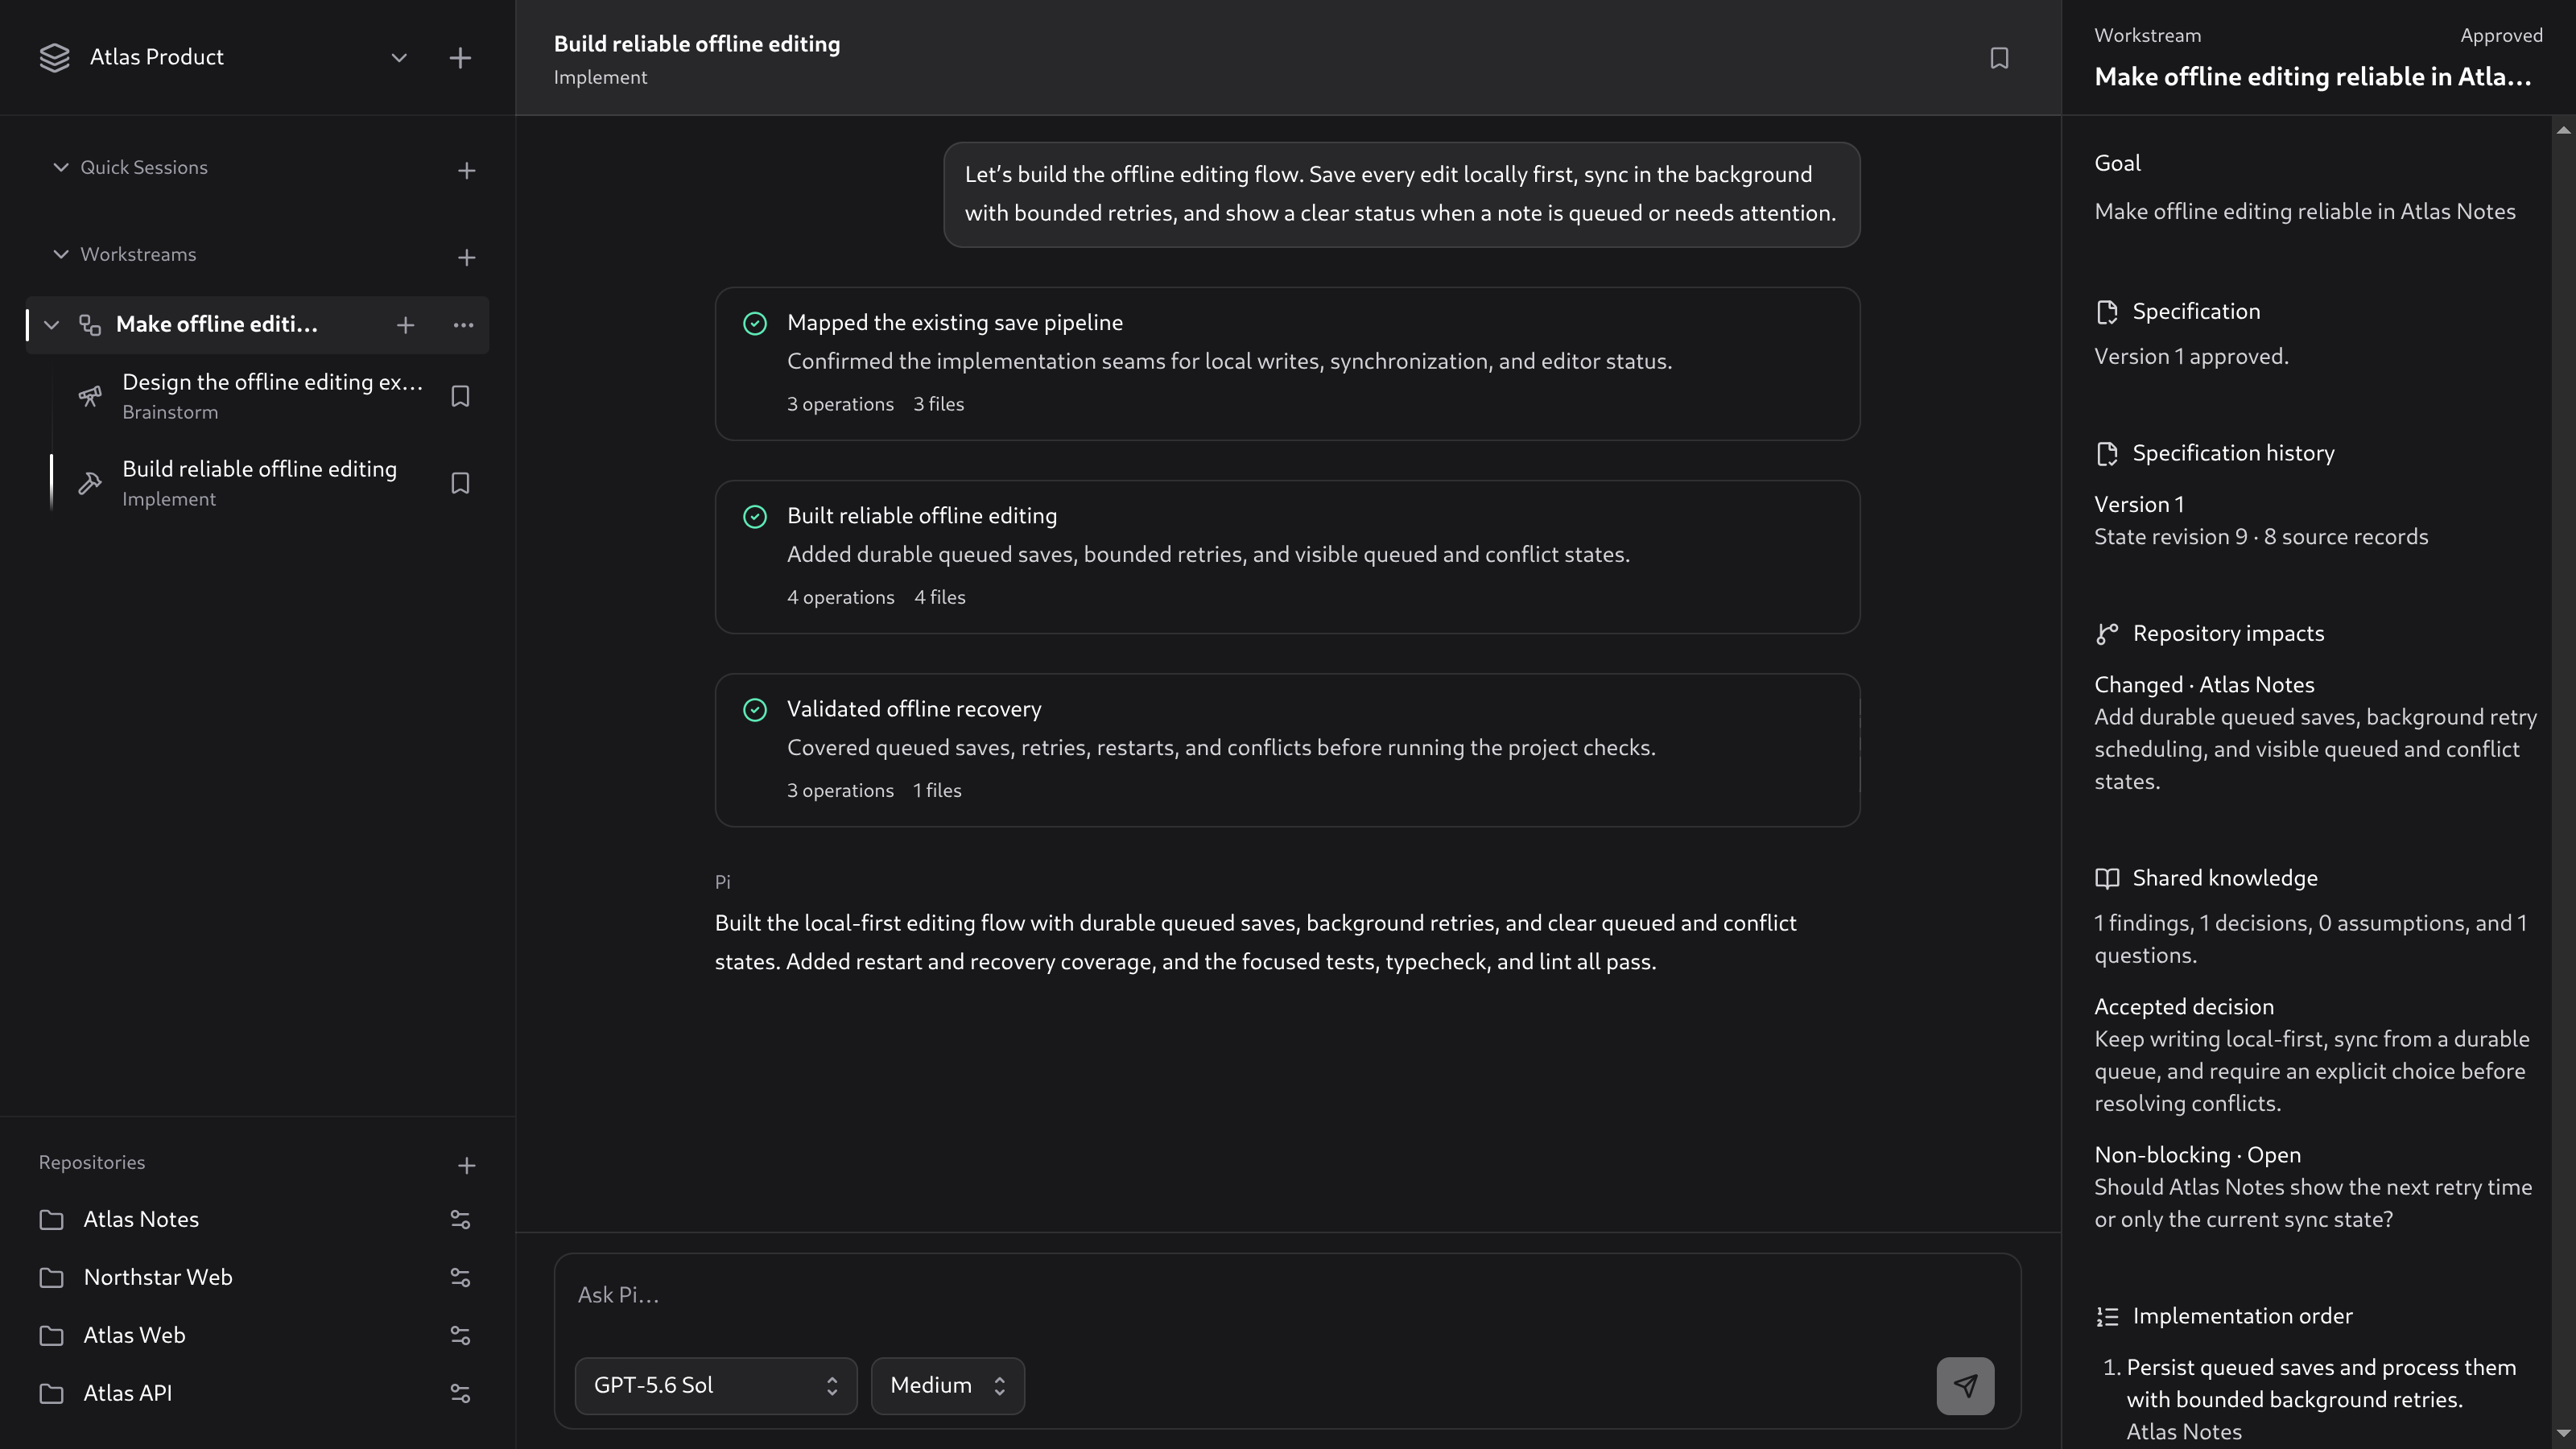Screen dimensions: 2576x1449
Task: Collapse the Quick Sessions section
Action: (x=61, y=167)
